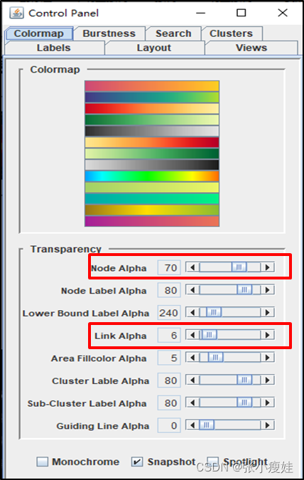Open the Clusters tab
This screenshot has width=304, height=480.
232,33
